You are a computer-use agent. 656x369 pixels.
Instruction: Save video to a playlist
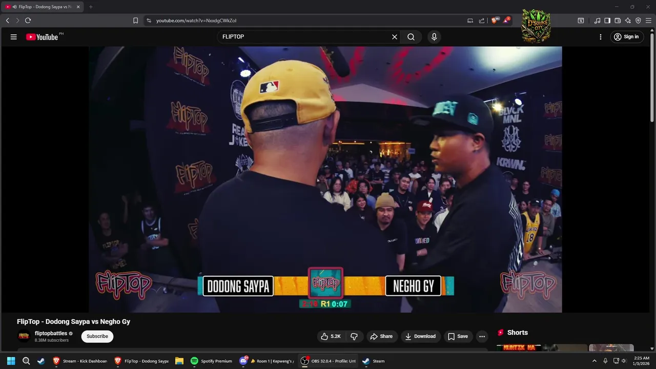tap(458, 336)
